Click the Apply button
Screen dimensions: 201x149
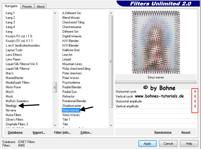[x=147, y=144]
